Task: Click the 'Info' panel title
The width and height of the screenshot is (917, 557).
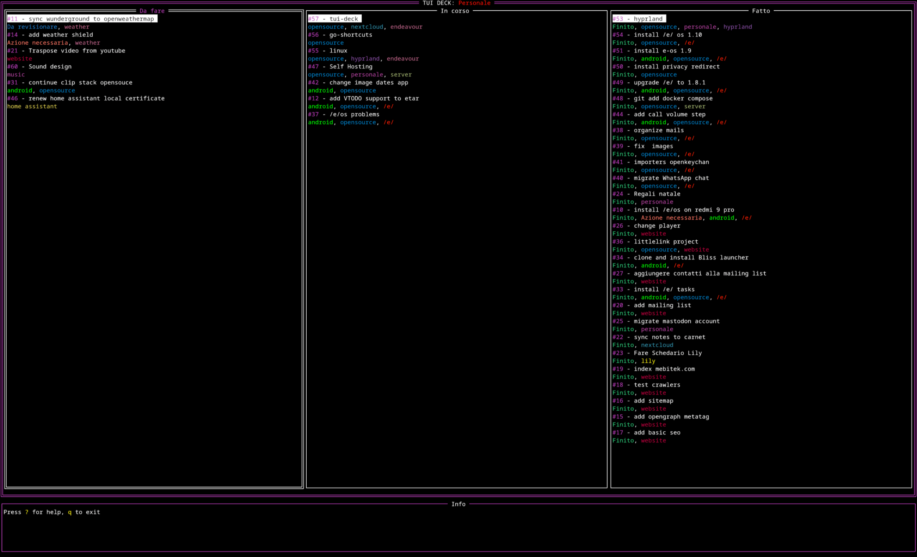Action: click(x=458, y=504)
